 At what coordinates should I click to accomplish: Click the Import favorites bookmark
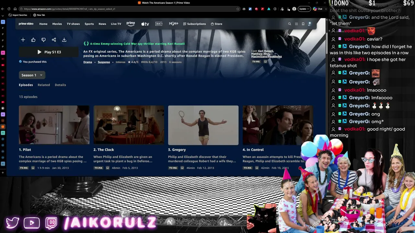(18, 15)
